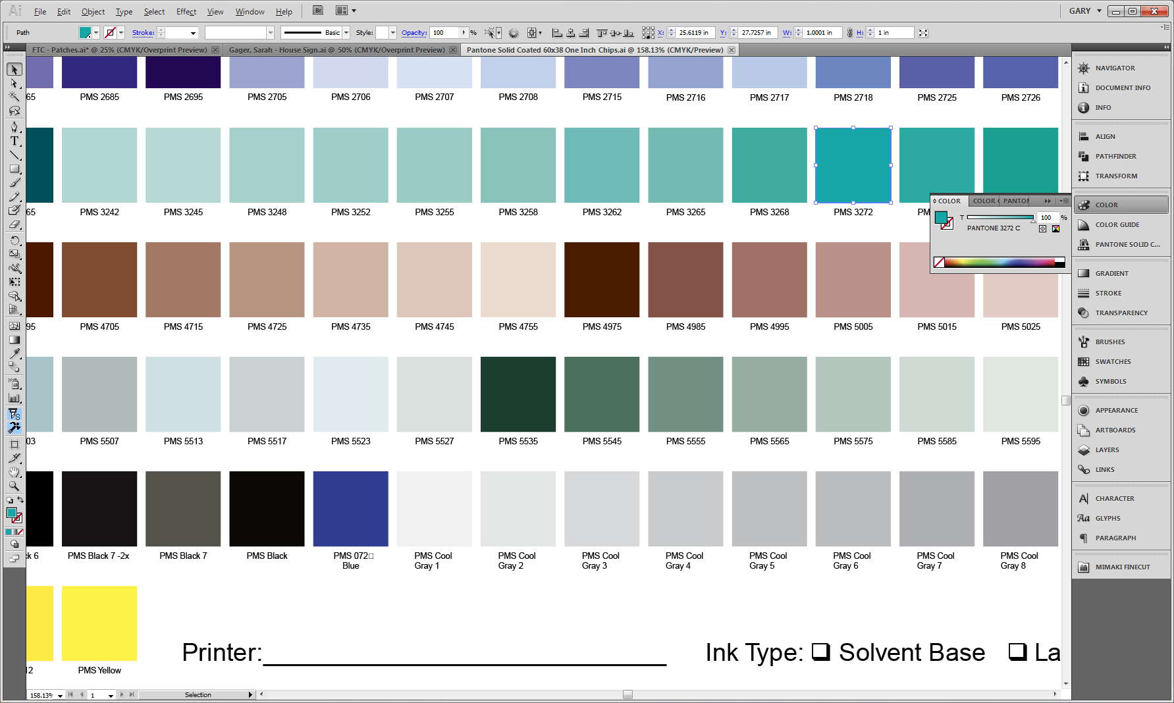The width and height of the screenshot is (1174, 703).
Task: Click the toolbox stroke box
Action: (17, 518)
